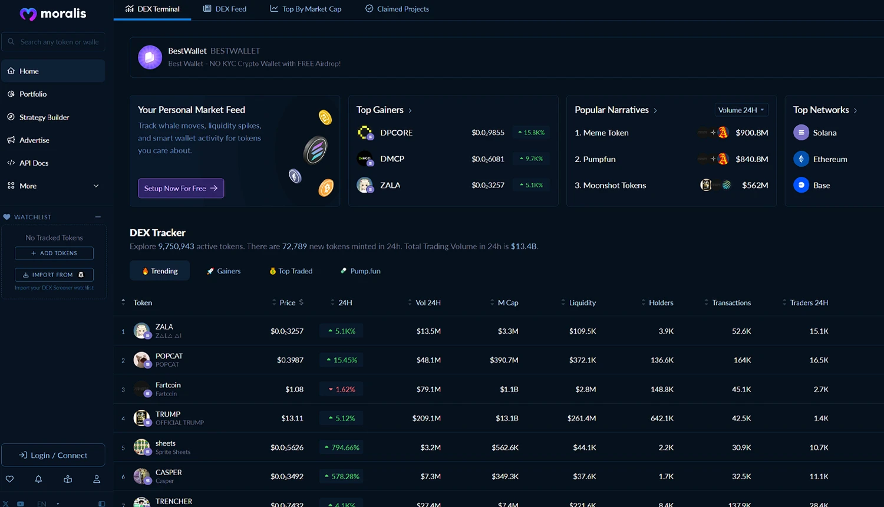The width and height of the screenshot is (884, 507).
Task: Open the Volume 24H dropdown
Action: [741, 110]
